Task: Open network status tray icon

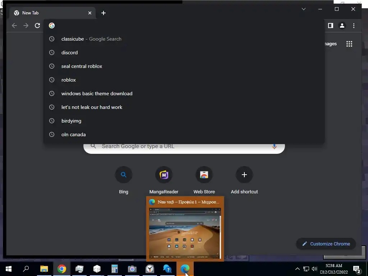Action: (x=306, y=269)
